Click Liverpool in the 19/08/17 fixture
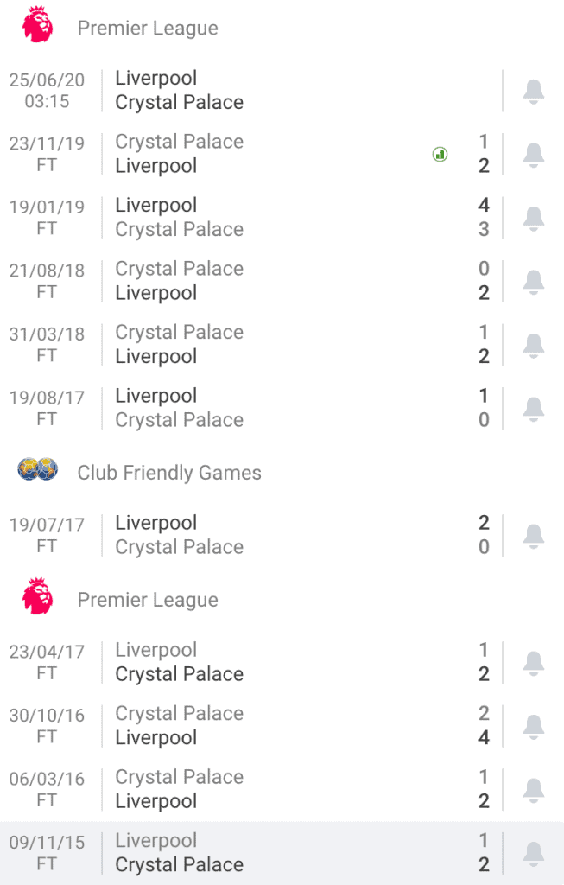The width and height of the screenshot is (564, 885). pyautogui.click(x=156, y=395)
